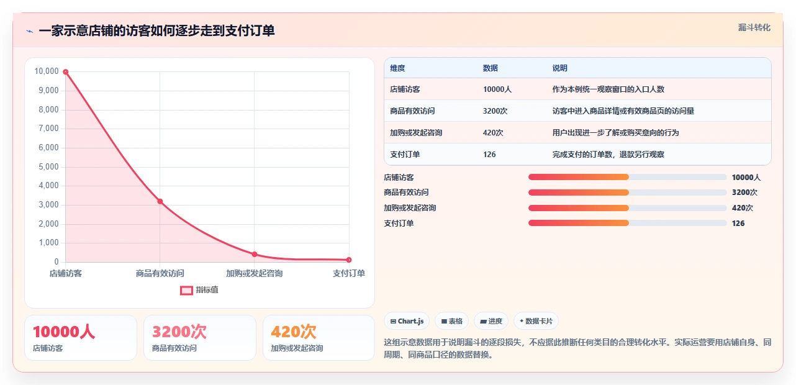The height and width of the screenshot is (385, 796).
Task: Open the 420次 加购或发起咨询 data card
Action: pos(319,338)
